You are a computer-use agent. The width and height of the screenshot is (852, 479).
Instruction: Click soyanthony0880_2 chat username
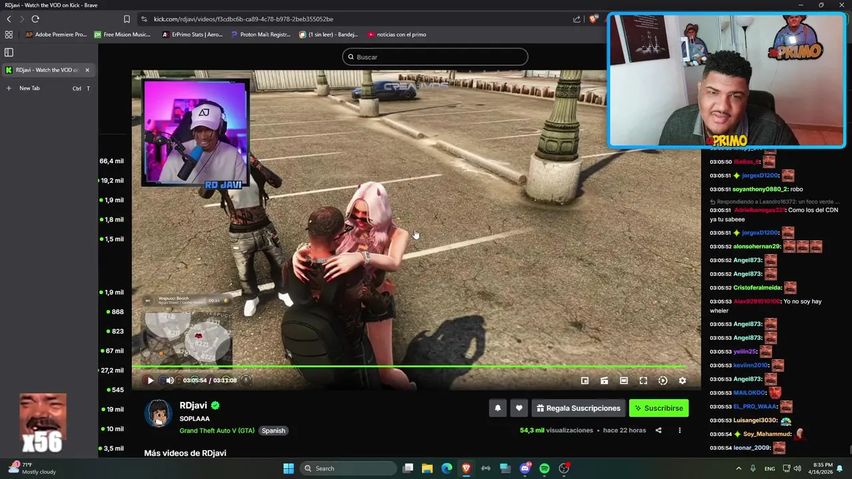click(x=760, y=189)
